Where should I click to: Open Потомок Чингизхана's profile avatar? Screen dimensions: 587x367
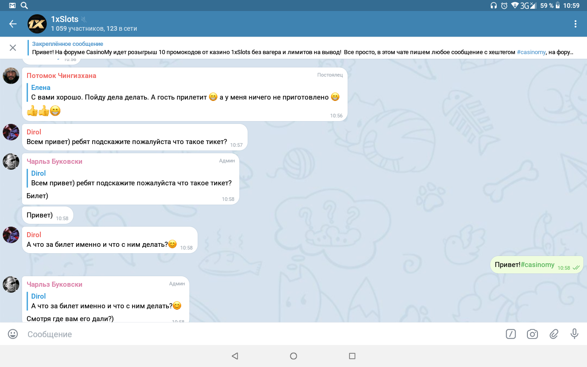(11, 75)
